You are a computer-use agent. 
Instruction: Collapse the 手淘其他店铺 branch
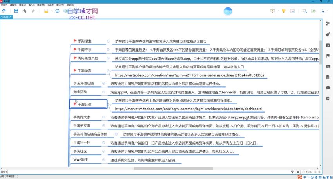(103, 84)
